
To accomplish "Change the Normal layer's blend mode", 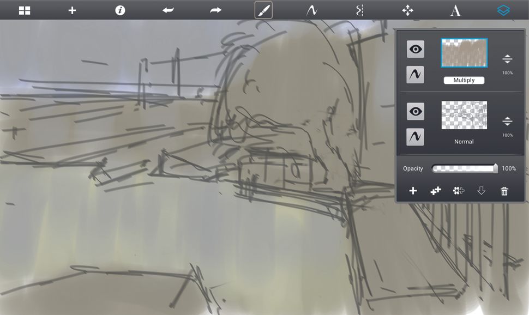I will [x=464, y=141].
